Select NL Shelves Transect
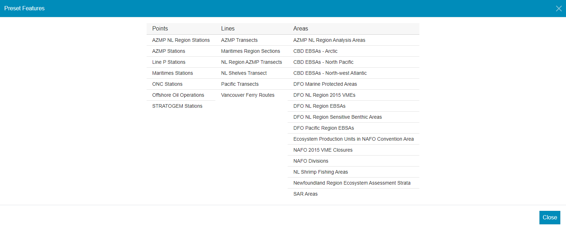 click(251, 73)
